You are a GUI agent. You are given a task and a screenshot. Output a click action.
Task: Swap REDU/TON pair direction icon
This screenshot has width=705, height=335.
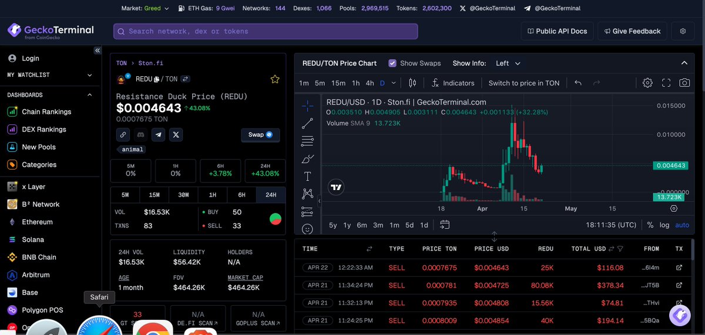click(x=185, y=79)
